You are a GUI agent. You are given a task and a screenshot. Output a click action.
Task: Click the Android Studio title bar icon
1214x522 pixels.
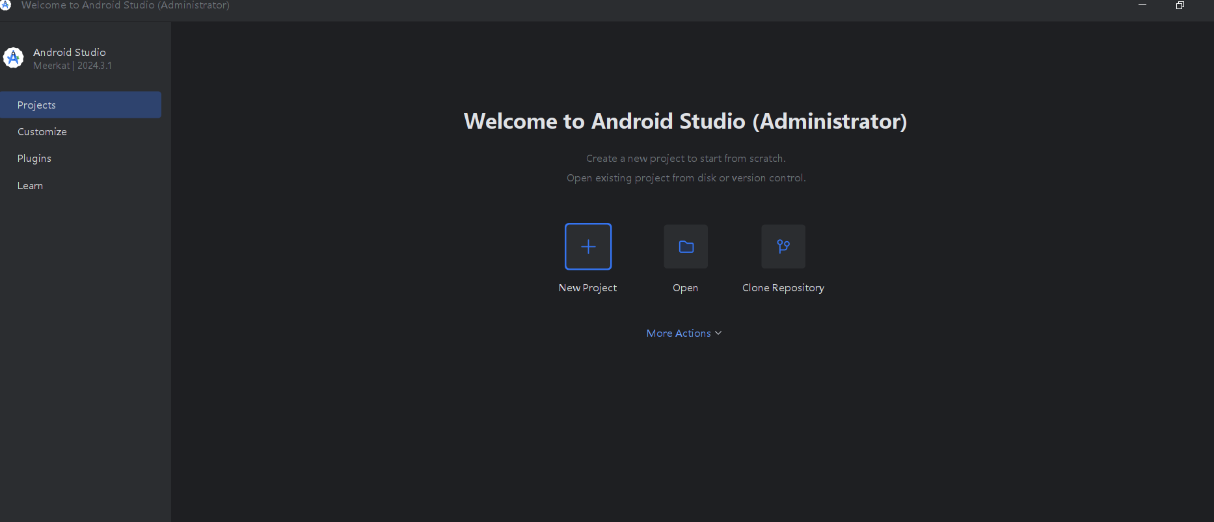(x=5, y=5)
